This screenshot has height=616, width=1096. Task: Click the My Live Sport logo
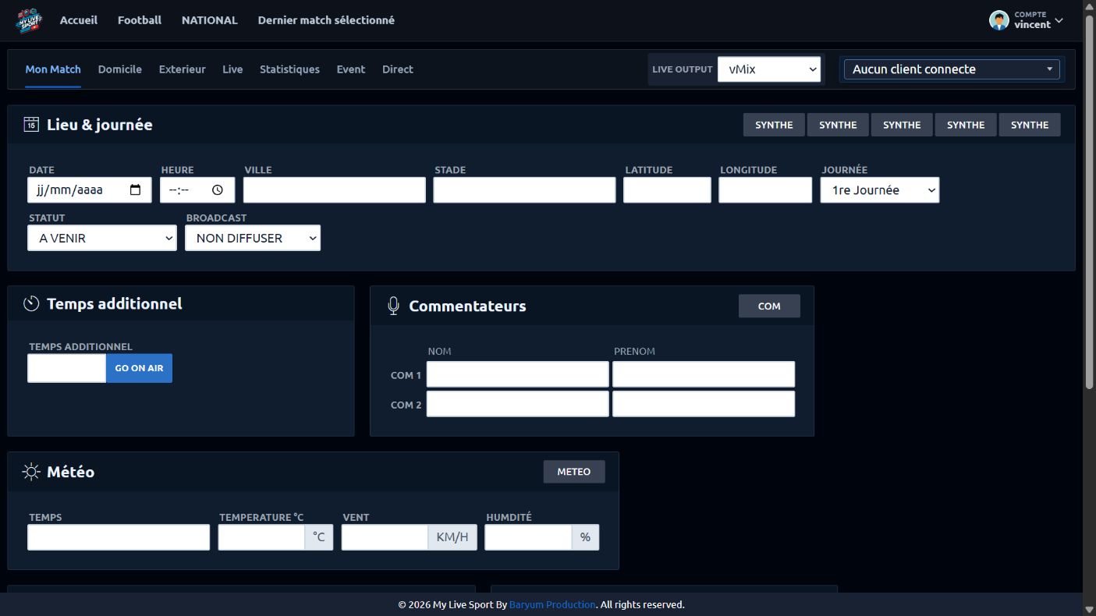pyautogui.click(x=29, y=20)
